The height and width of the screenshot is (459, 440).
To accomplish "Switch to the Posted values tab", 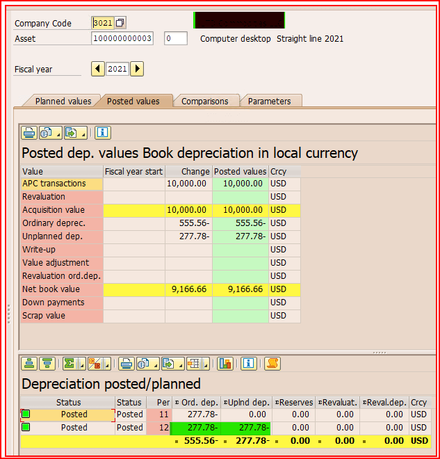I will (133, 102).
